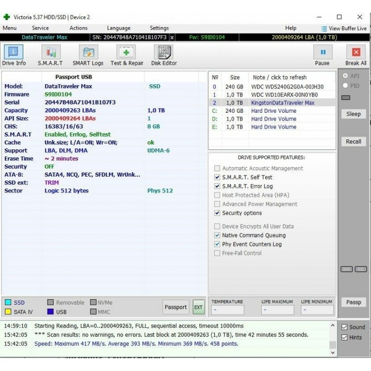Click the TEMPERATURE value field

[228, 310]
